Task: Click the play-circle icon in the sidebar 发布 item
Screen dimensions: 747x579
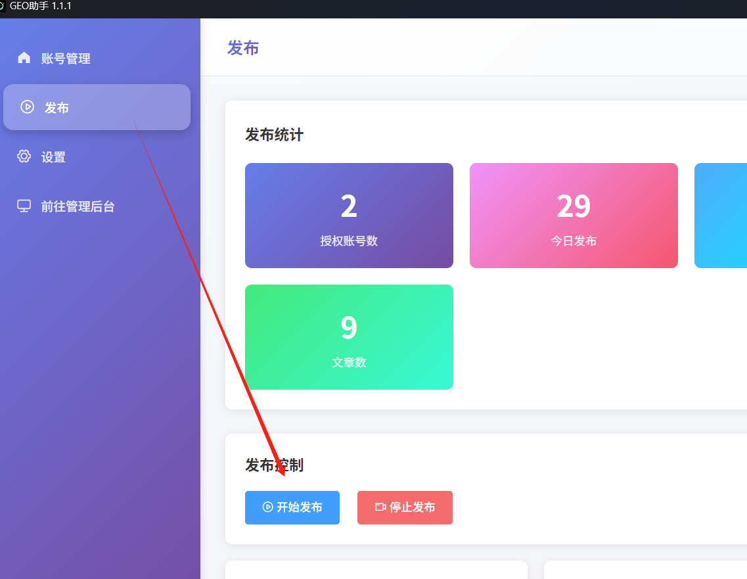Action: coord(27,107)
